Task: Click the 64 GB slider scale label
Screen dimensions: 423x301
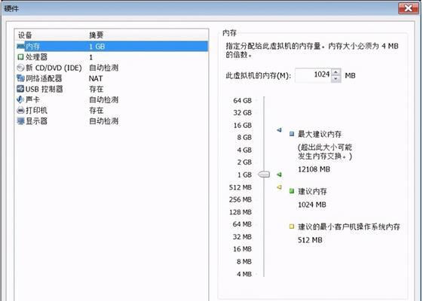Action: pyautogui.click(x=242, y=100)
